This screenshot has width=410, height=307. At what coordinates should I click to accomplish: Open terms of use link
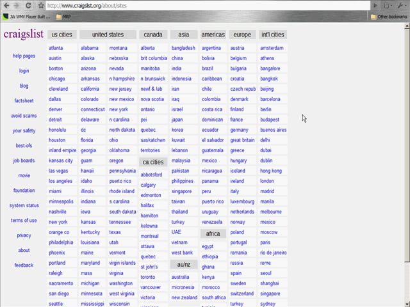tap(24, 220)
